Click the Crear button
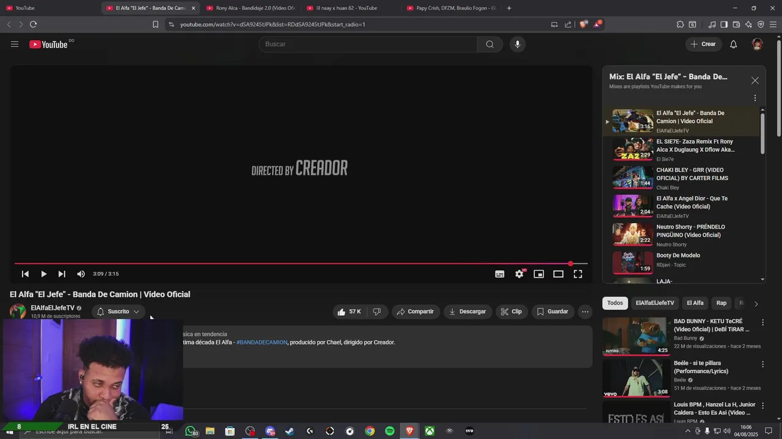The image size is (782, 439). (x=703, y=44)
